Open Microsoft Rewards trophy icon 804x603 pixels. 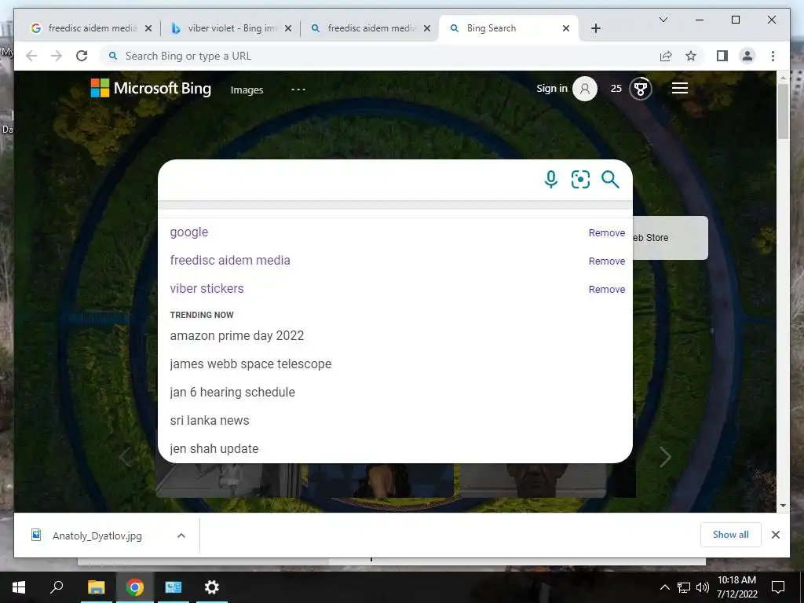640,89
